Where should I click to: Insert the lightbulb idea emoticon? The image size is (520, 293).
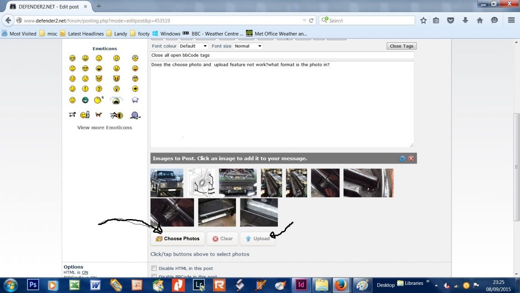point(116,89)
